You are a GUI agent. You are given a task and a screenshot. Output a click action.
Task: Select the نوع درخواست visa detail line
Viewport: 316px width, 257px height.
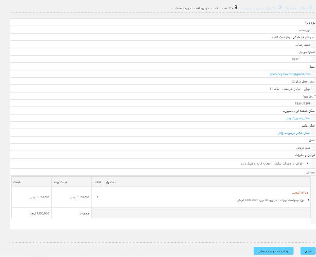[x=270, y=200]
